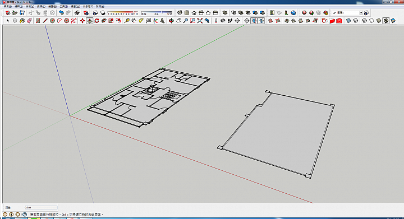The image size is (404, 219).
Task: Activate the Axes tool
Action: pos(155,21)
